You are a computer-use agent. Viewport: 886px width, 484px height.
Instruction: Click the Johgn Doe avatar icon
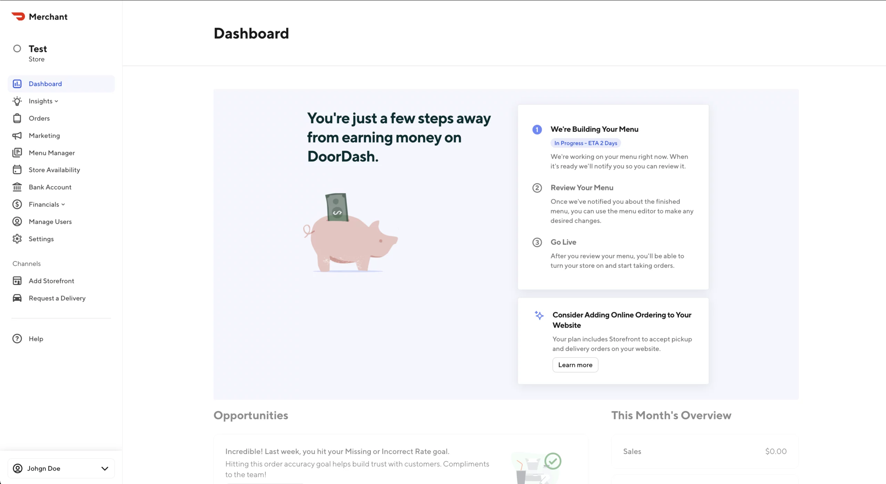point(17,468)
